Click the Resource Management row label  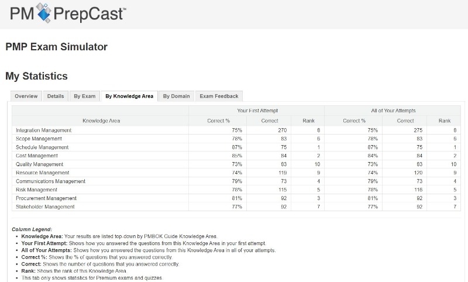(x=42, y=173)
